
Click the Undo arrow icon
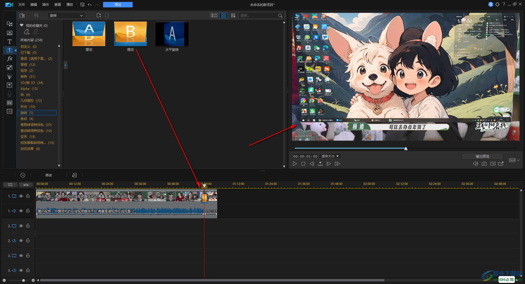(x=90, y=5)
